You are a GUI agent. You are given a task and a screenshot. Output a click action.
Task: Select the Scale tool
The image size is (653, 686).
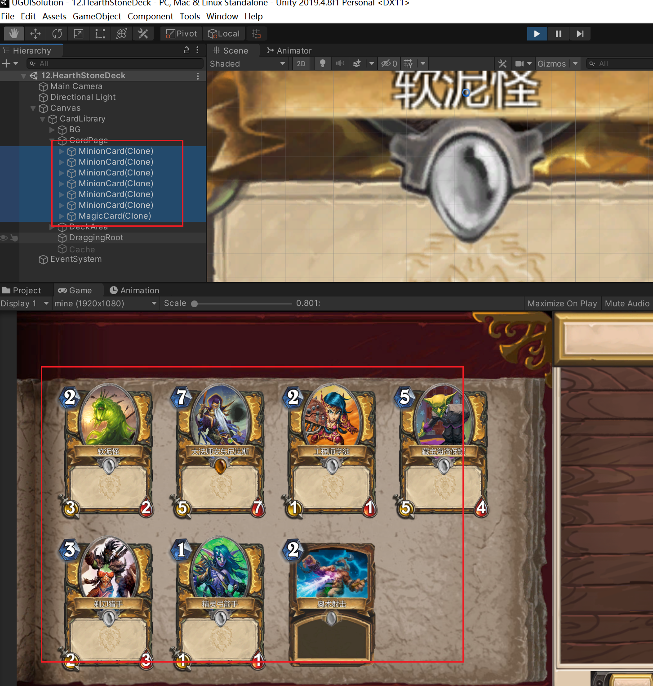tap(79, 34)
